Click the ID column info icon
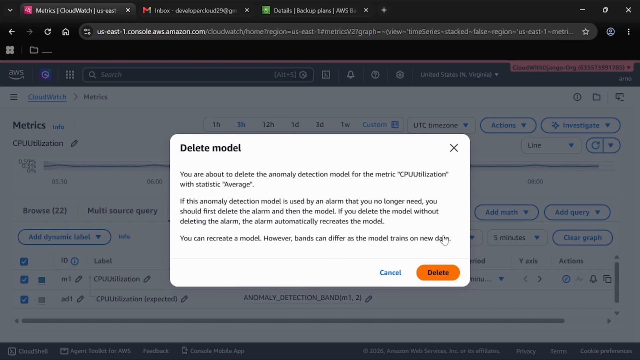640x360 pixels. click(75, 261)
